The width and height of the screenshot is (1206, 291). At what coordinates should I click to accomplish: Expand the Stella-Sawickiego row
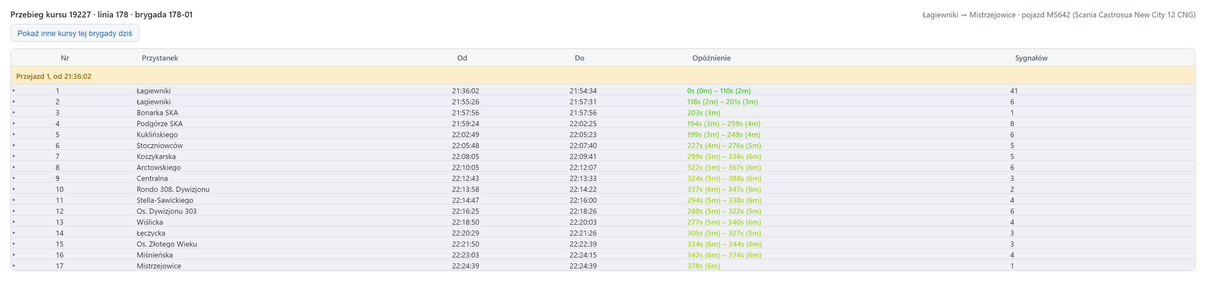(x=14, y=200)
